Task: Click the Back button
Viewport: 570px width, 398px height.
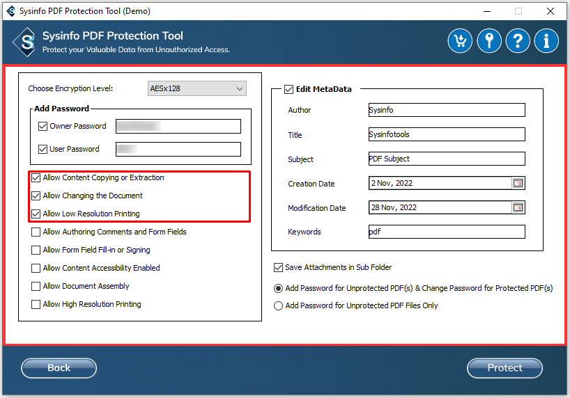Action: coord(59,368)
